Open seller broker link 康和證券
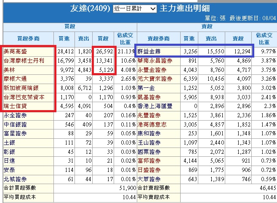Image resolution: width=277 pixels, height=203 pixels. pos(149,133)
